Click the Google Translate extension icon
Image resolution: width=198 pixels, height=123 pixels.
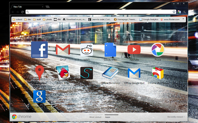[179, 12]
